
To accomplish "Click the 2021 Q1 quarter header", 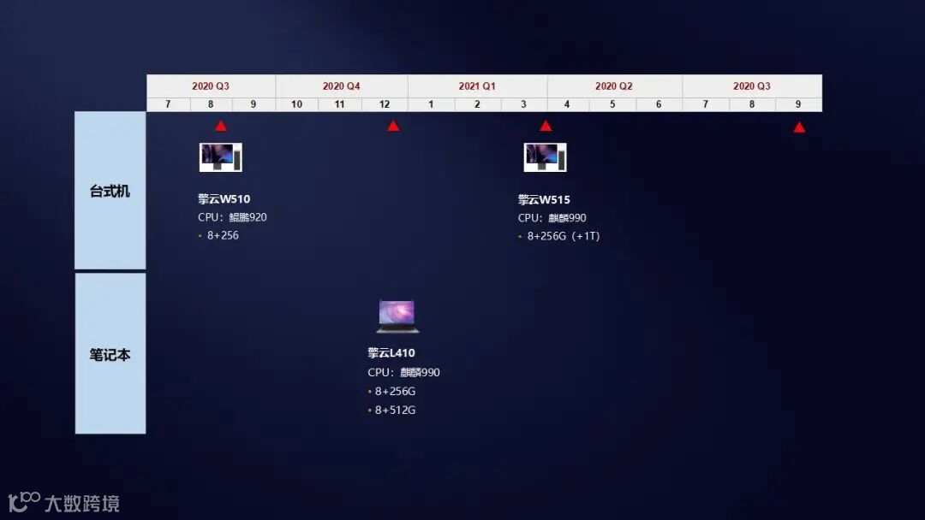I will pyautogui.click(x=477, y=86).
